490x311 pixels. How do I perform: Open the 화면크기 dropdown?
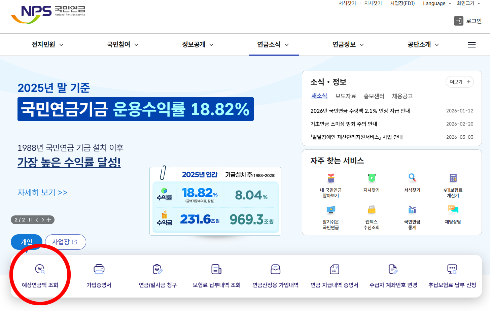pos(468,3)
